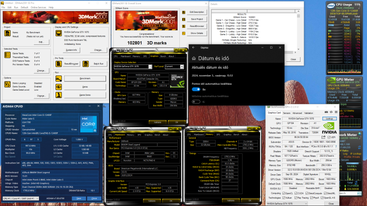Click the Options icon in 3DMark2001

click(7, 84)
